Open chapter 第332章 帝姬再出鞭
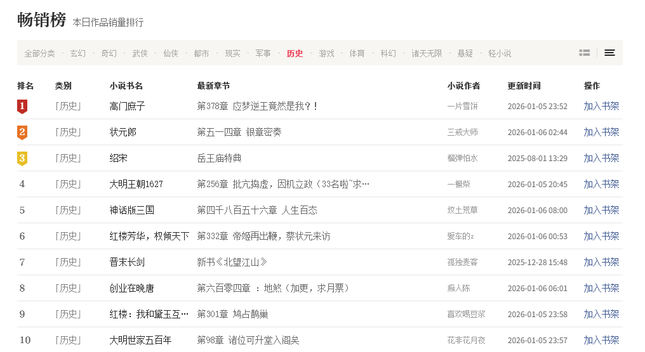Image resolution: width=645 pixels, height=352 pixels. [263, 236]
